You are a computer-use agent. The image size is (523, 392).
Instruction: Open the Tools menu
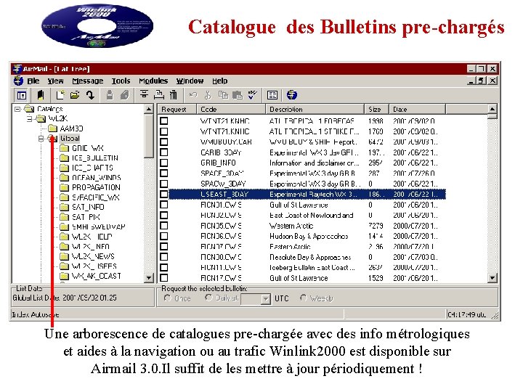click(121, 81)
